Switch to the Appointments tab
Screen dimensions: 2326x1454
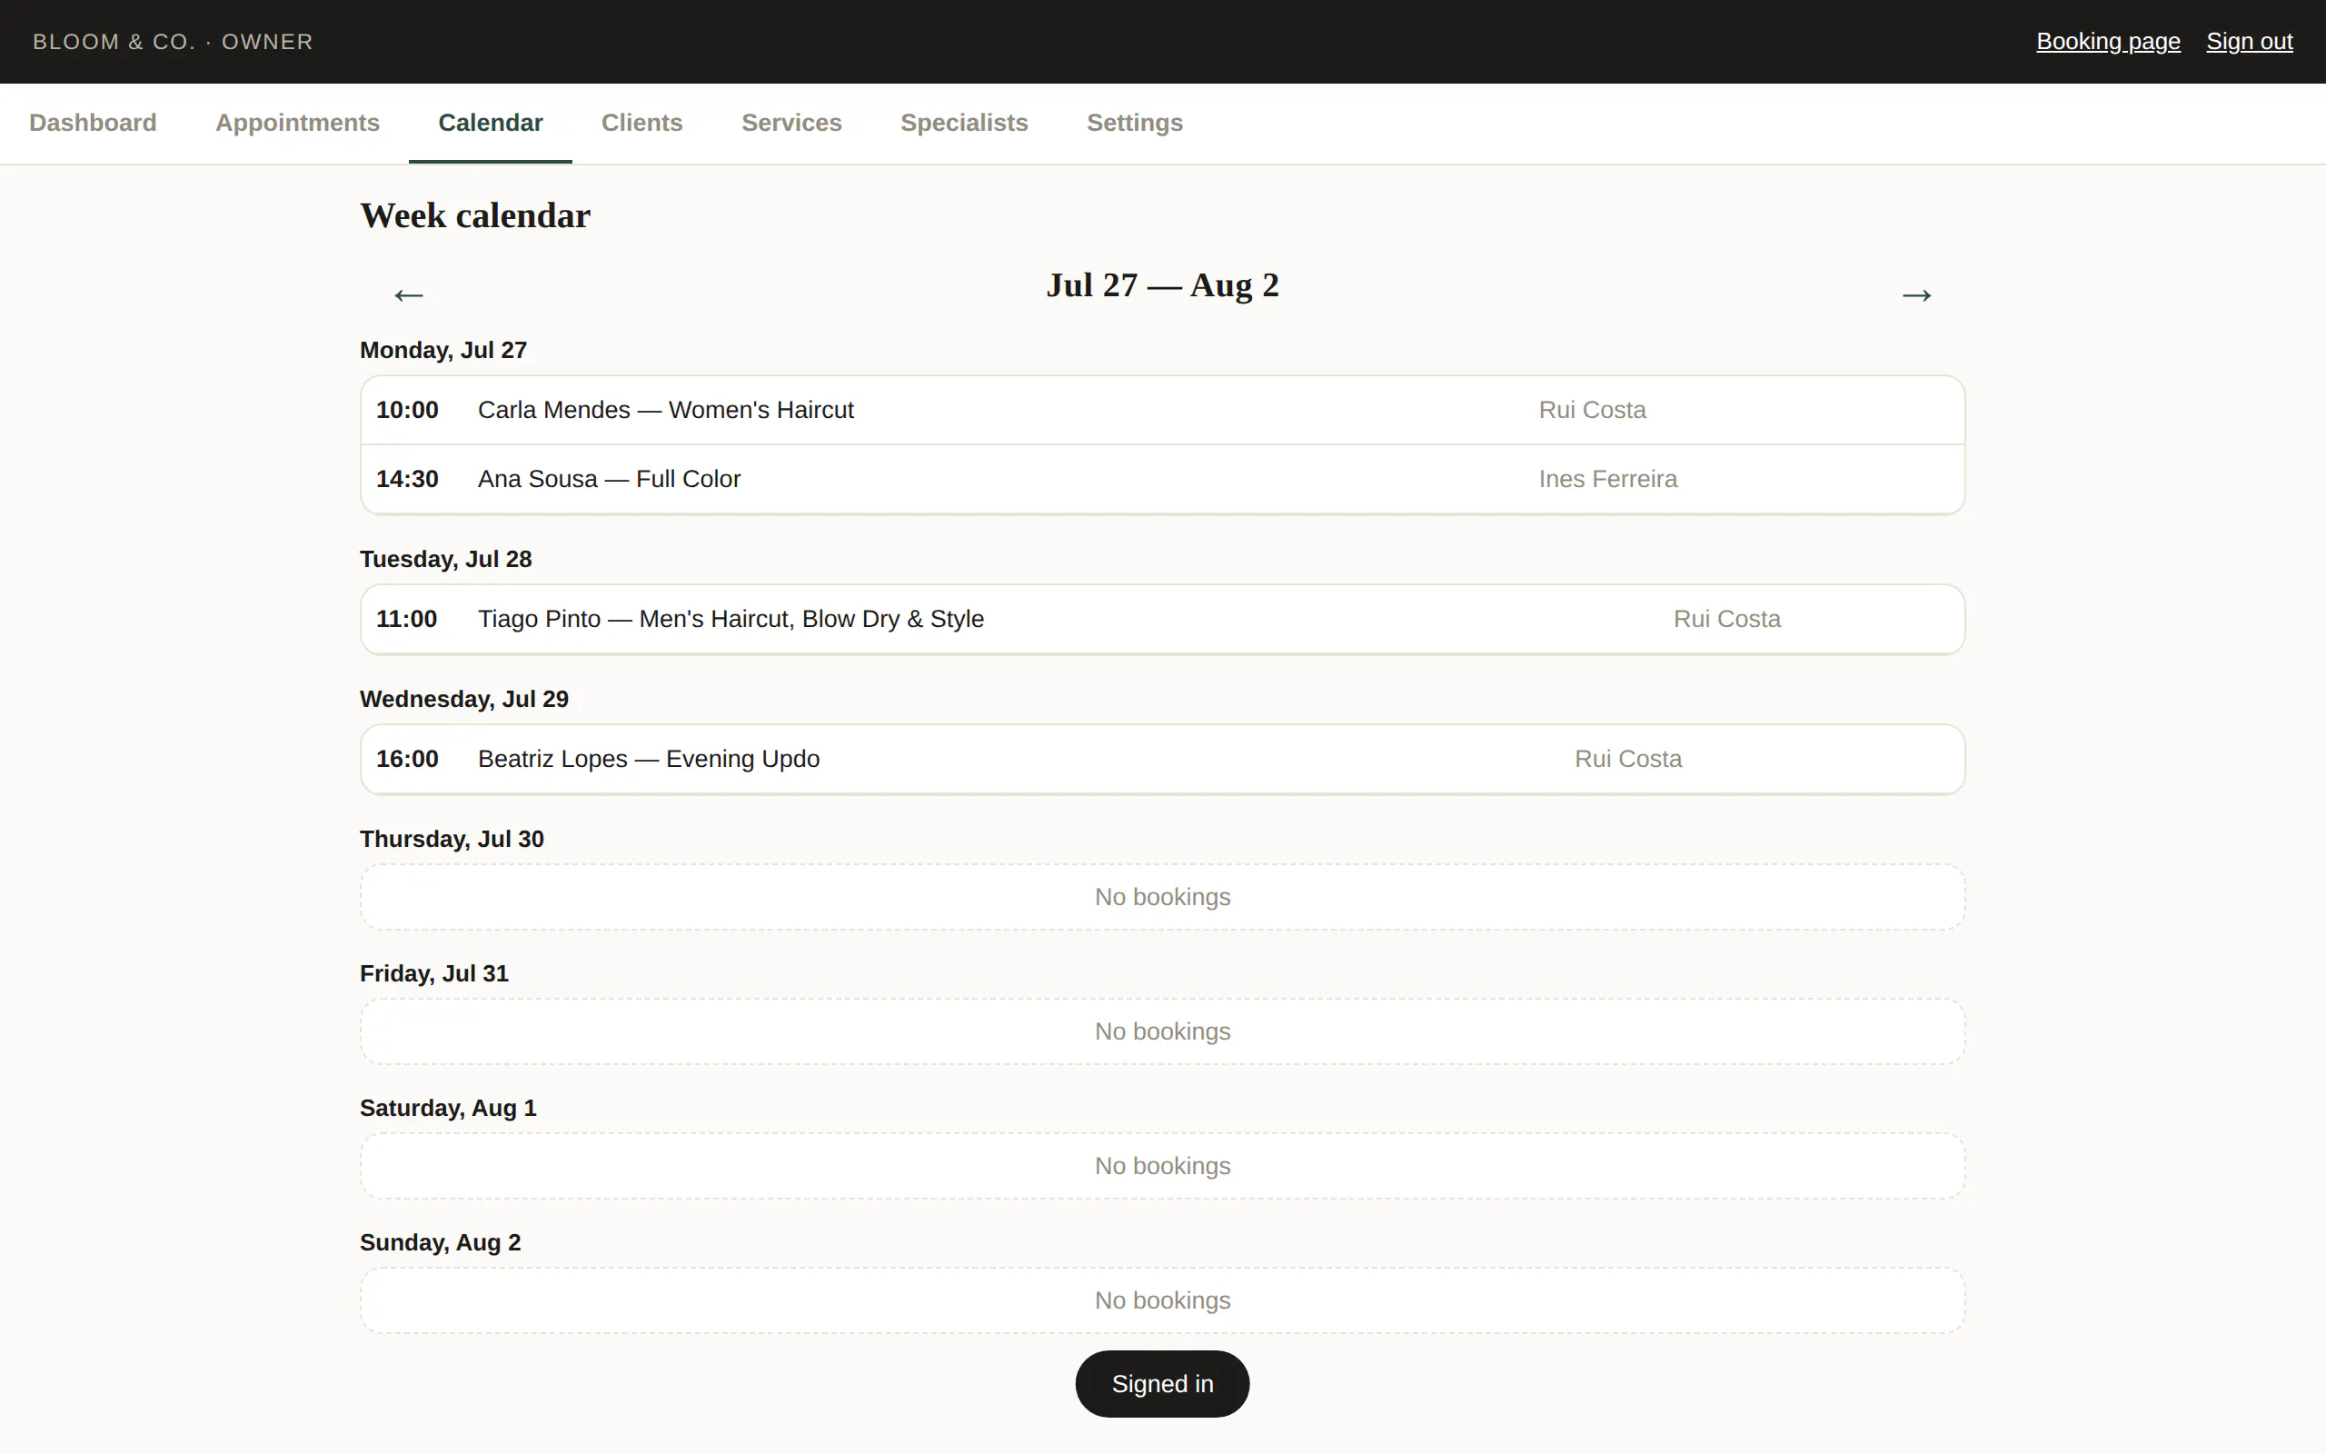298,123
